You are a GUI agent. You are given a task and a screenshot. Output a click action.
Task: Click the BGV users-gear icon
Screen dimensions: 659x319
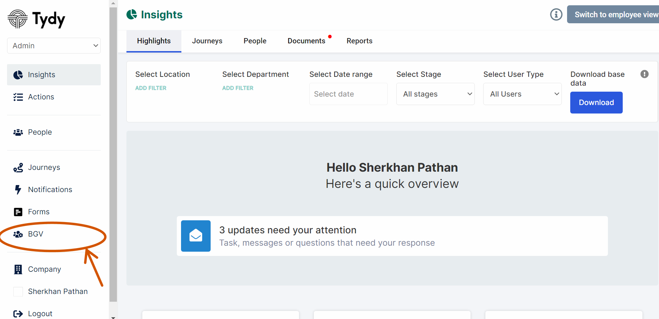pos(18,234)
